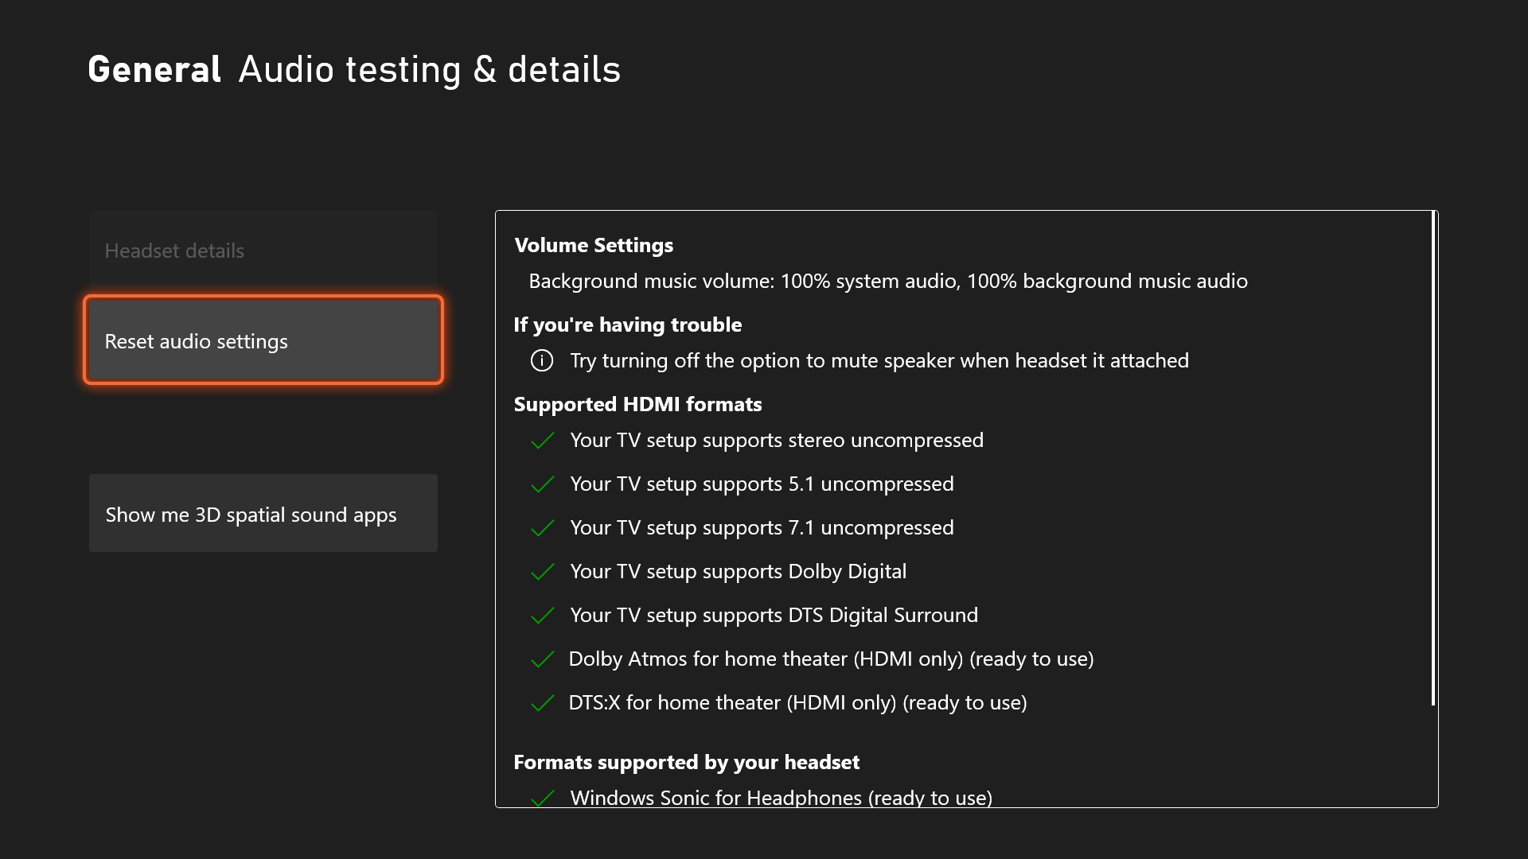The width and height of the screenshot is (1528, 859).
Task: Click the Windows Sonic for Headphones checkmark
Action: point(542,798)
